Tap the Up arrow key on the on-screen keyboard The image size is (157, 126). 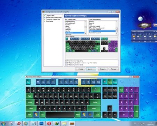[110, 108]
